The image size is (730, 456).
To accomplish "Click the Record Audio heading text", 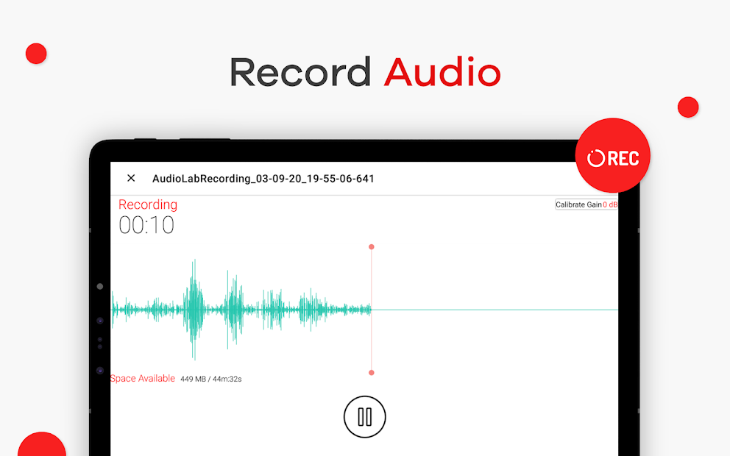I will (x=365, y=71).
